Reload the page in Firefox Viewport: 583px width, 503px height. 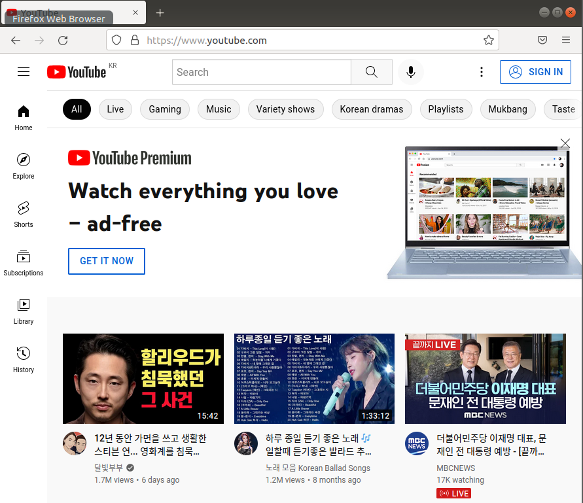pos(63,40)
